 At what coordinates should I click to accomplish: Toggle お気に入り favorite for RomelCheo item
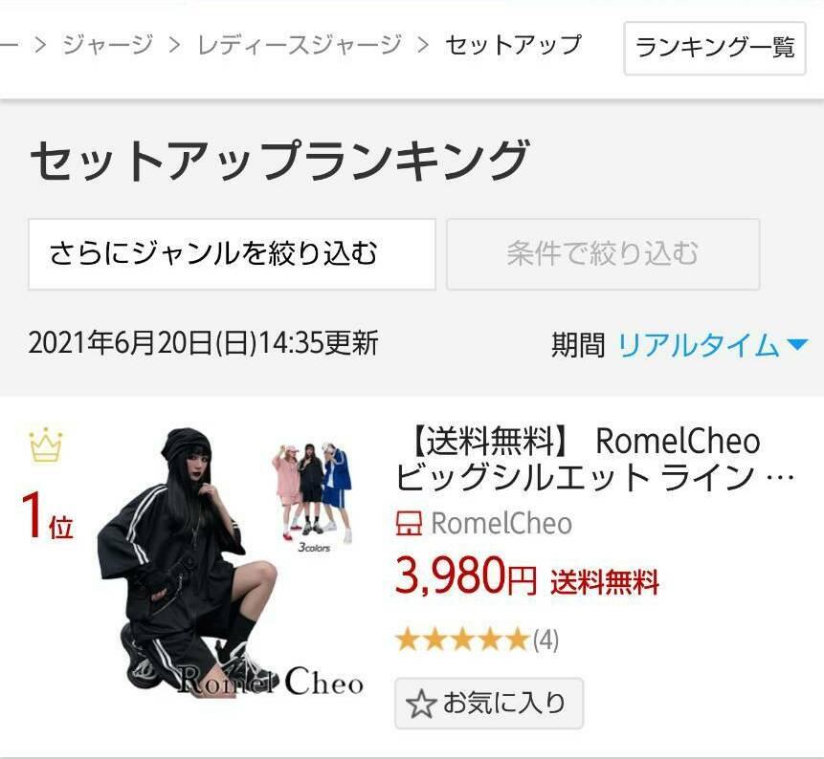click(x=489, y=704)
